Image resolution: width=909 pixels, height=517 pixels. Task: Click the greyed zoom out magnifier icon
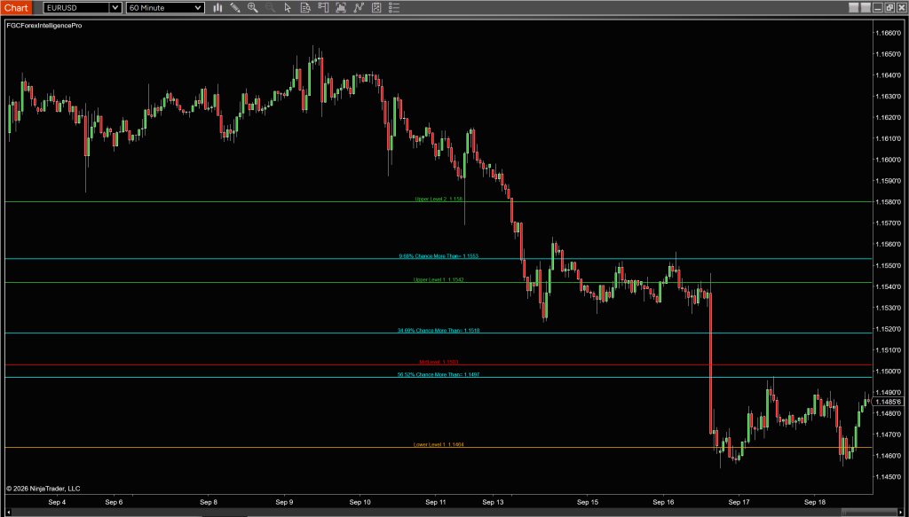270,7
